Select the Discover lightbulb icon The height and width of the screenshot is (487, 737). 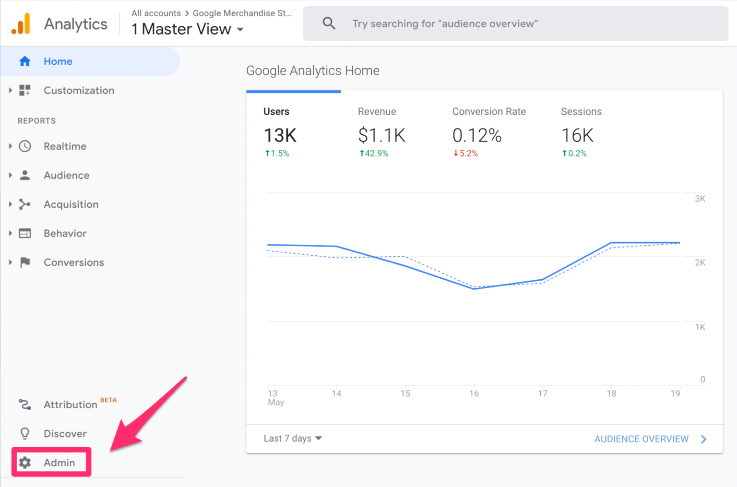point(24,433)
